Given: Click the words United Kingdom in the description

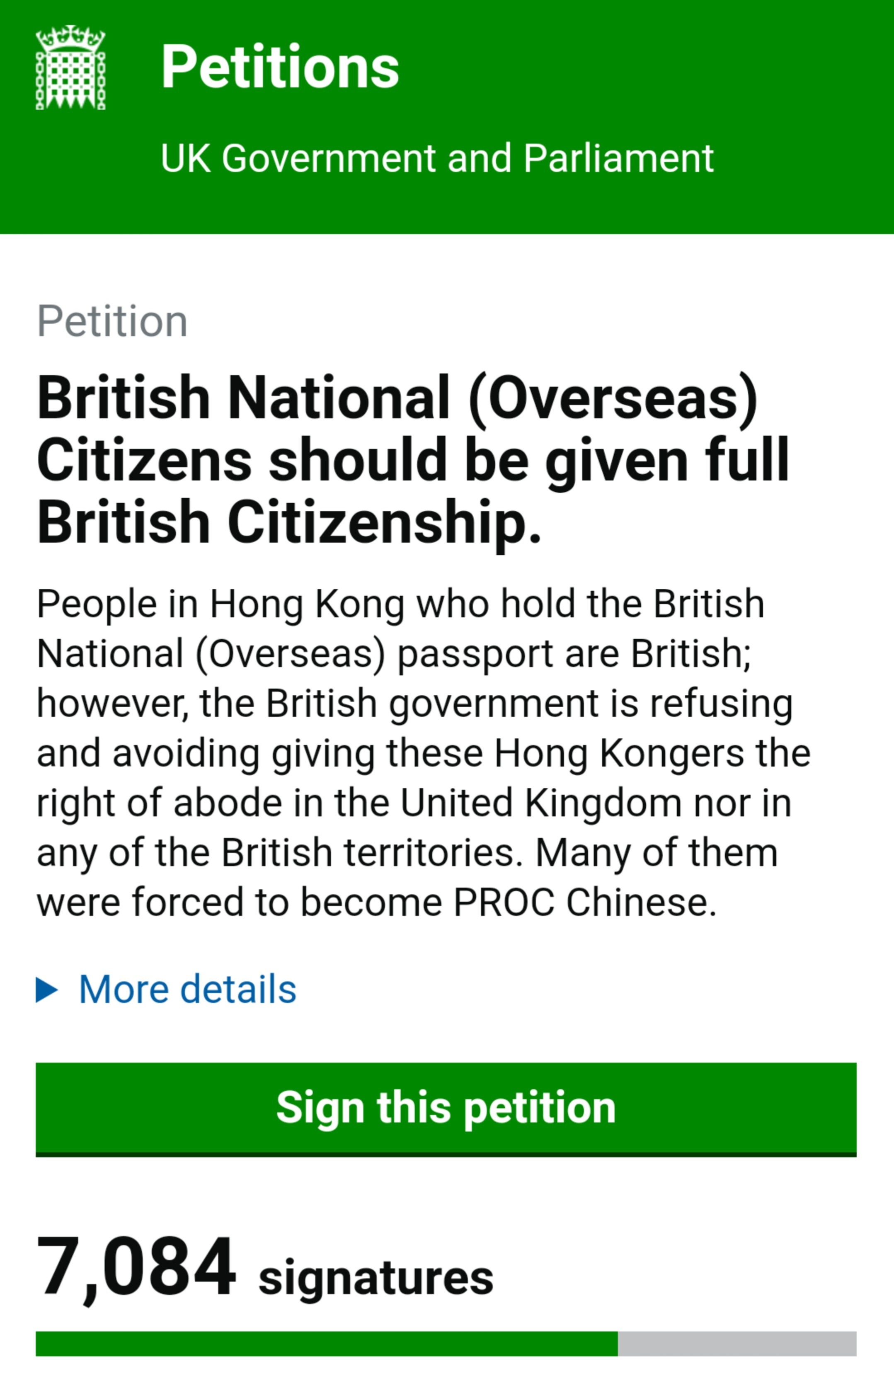Looking at the screenshot, I should pyautogui.click(x=540, y=803).
